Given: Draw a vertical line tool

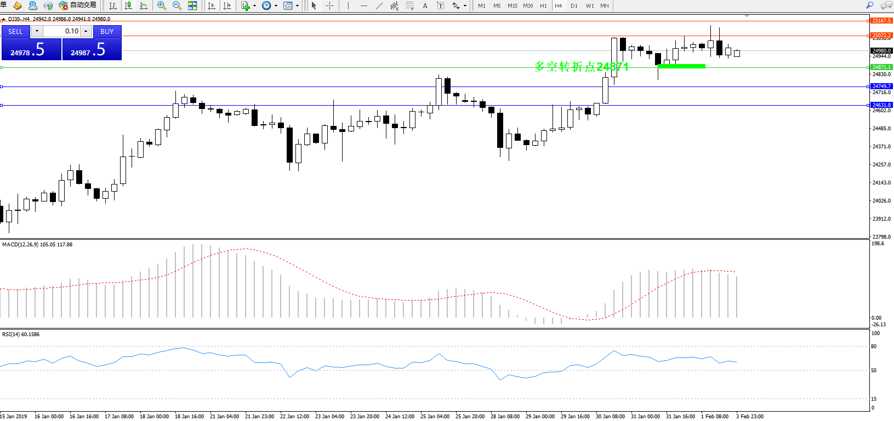Looking at the screenshot, I should click(x=348, y=5).
